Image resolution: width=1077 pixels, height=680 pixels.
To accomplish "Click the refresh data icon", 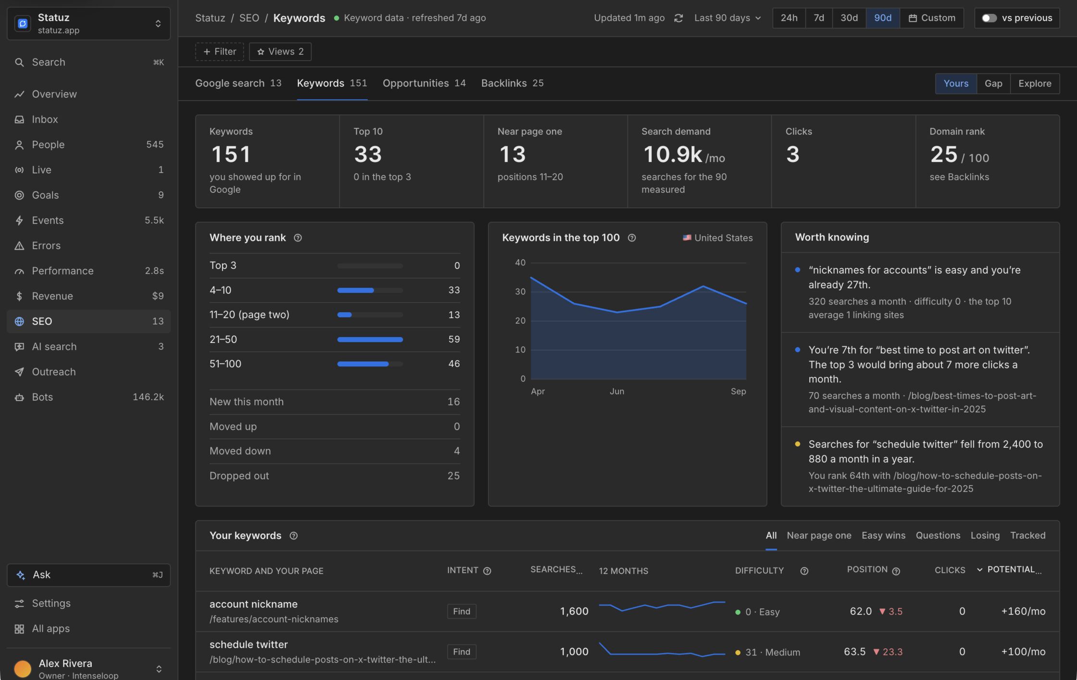I will pyautogui.click(x=678, y=18).
